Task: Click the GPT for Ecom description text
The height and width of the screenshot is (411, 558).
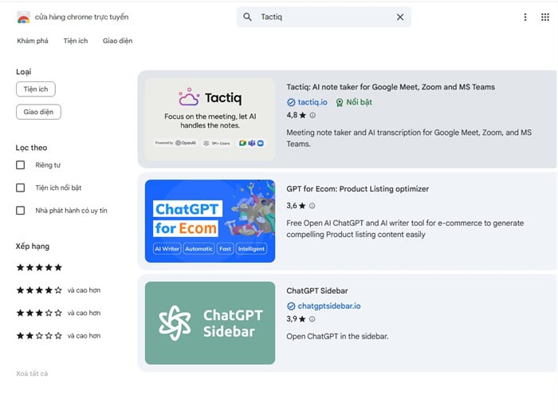Action: [405, 229]
